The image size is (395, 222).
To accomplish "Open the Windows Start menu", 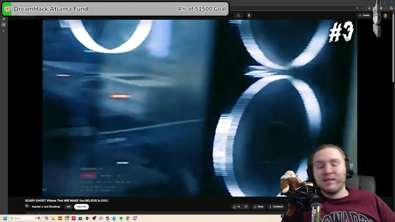I will coord(5,218).
